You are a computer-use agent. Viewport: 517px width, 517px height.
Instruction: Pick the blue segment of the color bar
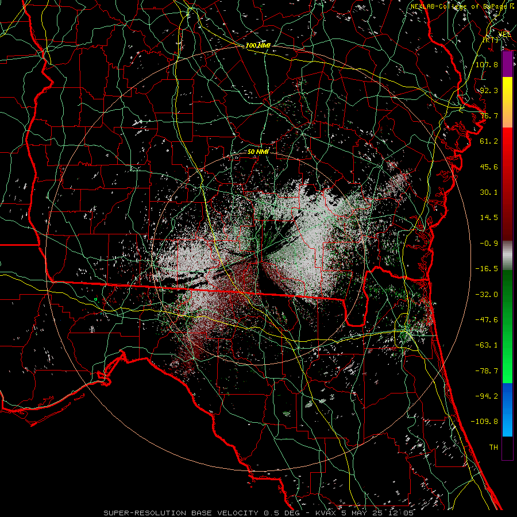pos(507,410)
